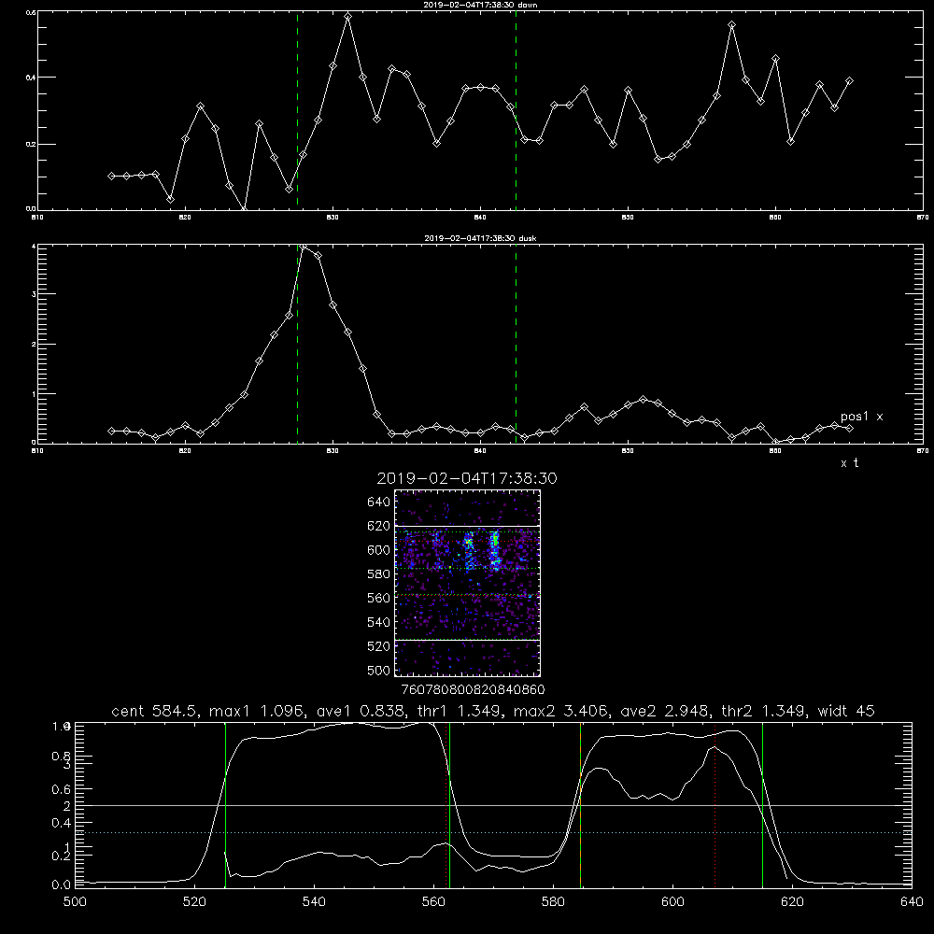
Task: Click the right green dashed line in dawn plot
Action: [516, 110]
